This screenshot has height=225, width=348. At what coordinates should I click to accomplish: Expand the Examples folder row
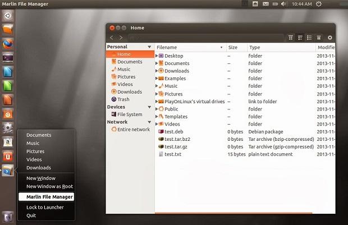click(x=157, y=79)
